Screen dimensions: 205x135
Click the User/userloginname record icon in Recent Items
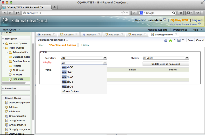(7, 102)
